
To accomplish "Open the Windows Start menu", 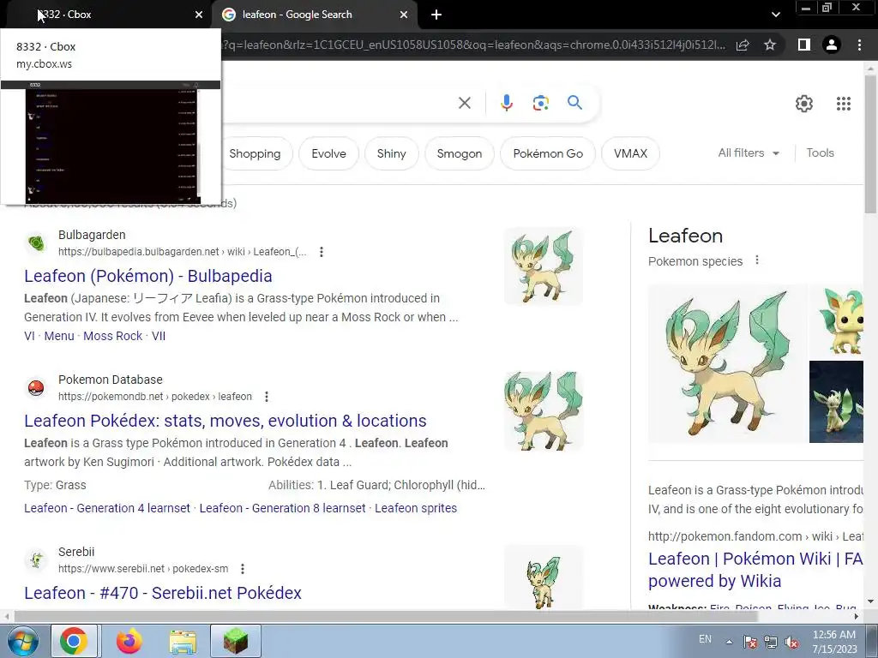I will (x=22, y=641).
